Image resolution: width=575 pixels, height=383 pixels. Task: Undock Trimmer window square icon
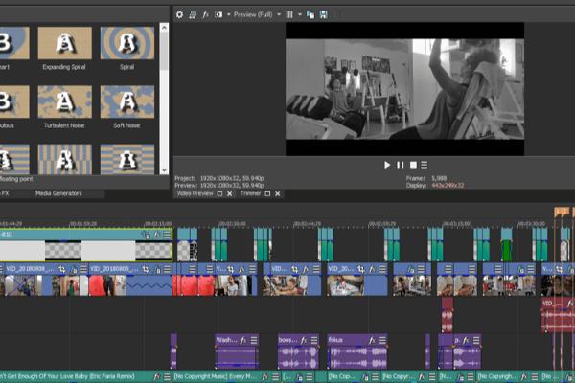[267, 193]
